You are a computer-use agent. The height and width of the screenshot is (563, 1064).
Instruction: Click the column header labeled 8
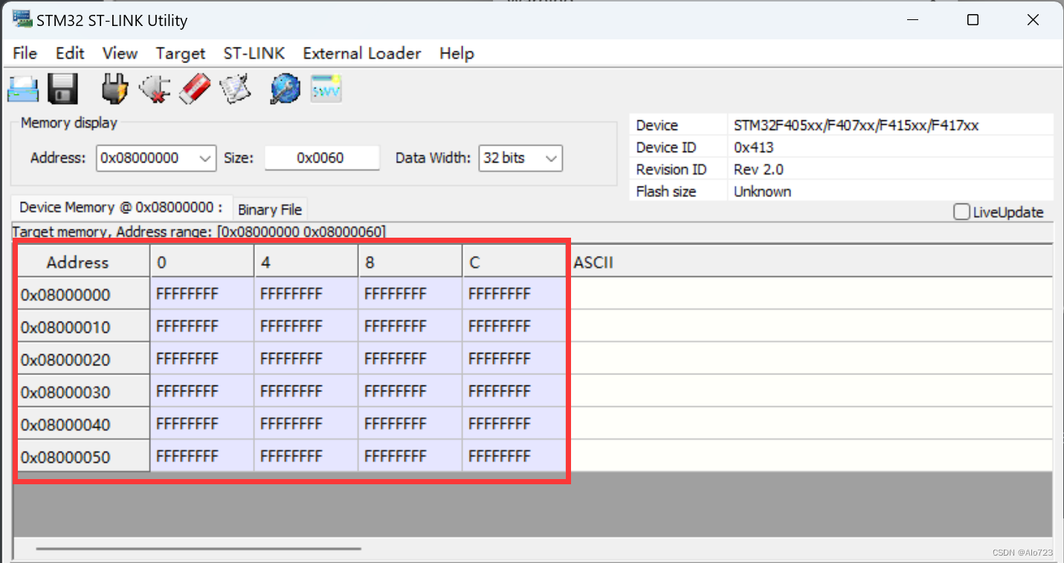[410, 261]
